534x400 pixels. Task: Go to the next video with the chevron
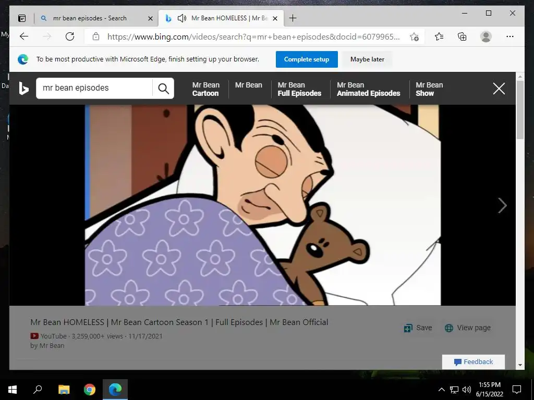tap(502, 205)
